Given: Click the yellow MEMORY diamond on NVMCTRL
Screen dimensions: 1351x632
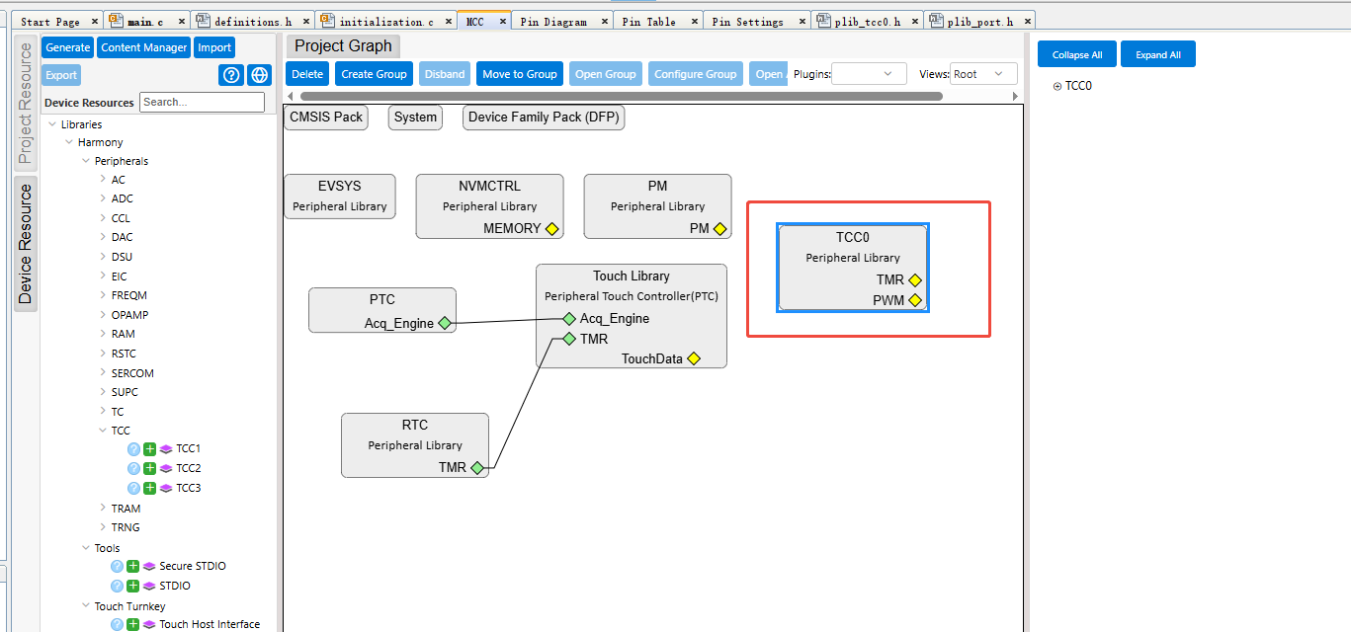Looking at the screenshot, I should coord(551,229).
